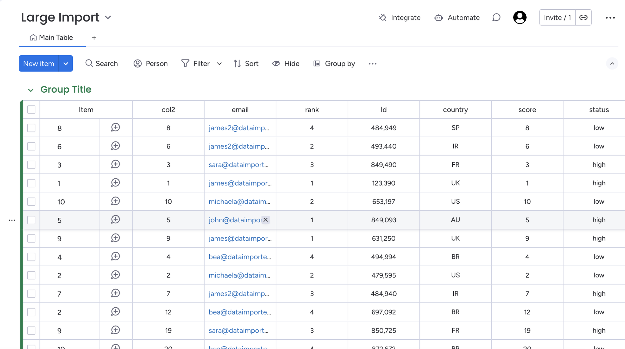Image resolution: width=625 pixels, height=349 pixels.
Task: Click the status column header
Action: [599, 109]
